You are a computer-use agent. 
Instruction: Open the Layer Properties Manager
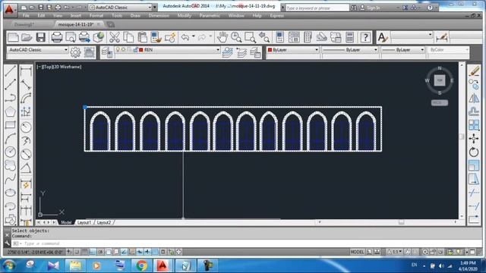click(x=107, y=52)
